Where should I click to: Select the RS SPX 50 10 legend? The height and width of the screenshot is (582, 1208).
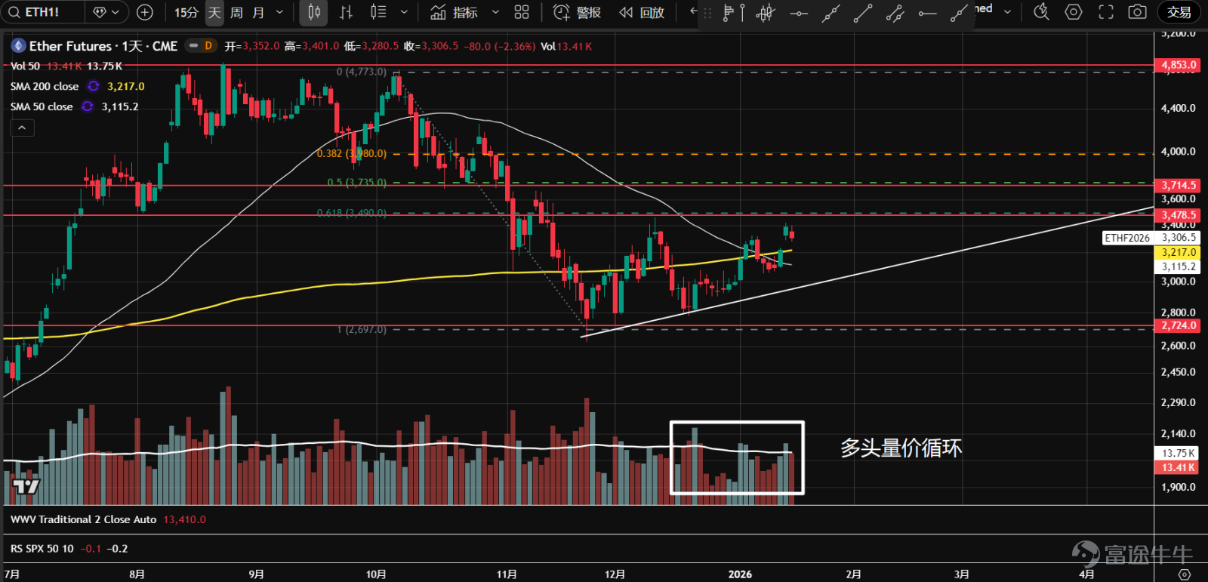42,549
